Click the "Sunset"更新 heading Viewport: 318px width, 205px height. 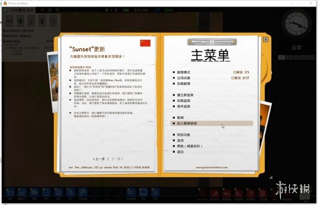(x=87, y=49)
